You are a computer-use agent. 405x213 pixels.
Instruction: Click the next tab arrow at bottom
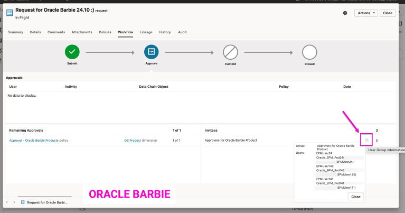tap(14, 202)
